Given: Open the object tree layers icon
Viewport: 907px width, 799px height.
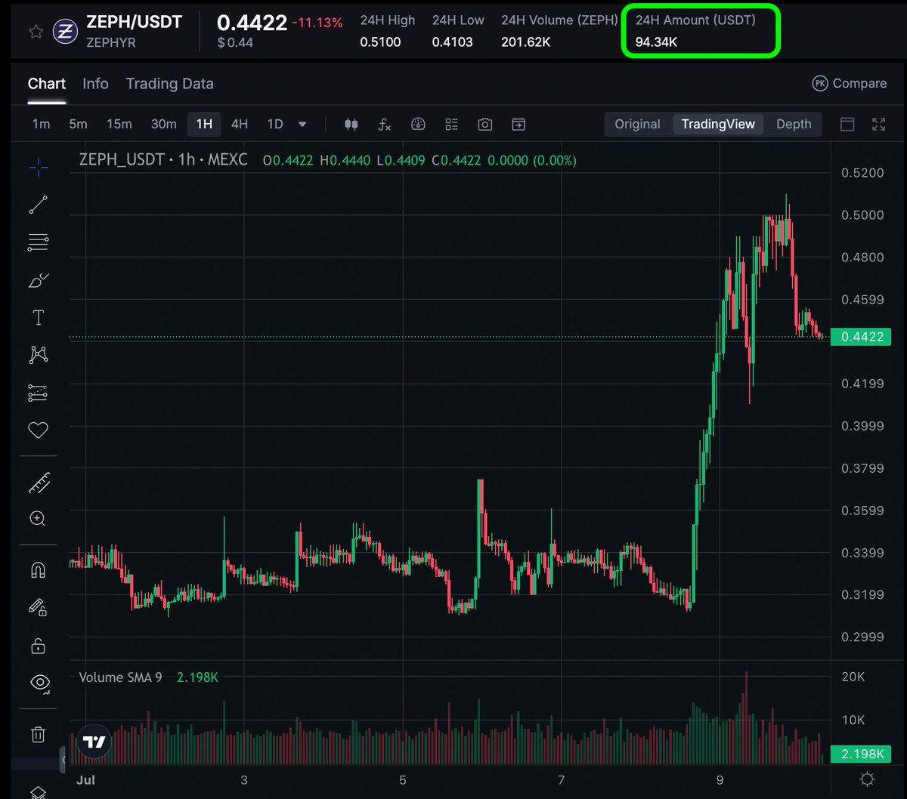Looking at the screenshot, I should click(39, 791).
